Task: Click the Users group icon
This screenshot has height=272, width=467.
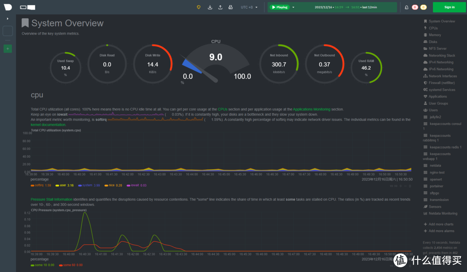Action: [425, 110]
